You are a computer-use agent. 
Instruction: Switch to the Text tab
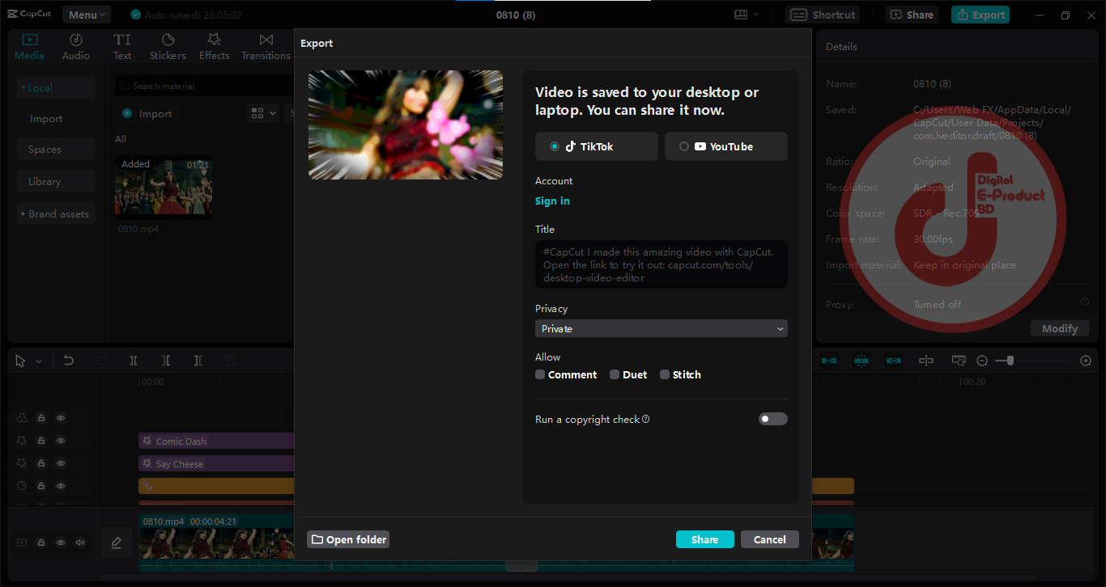[x=122, y=47]
